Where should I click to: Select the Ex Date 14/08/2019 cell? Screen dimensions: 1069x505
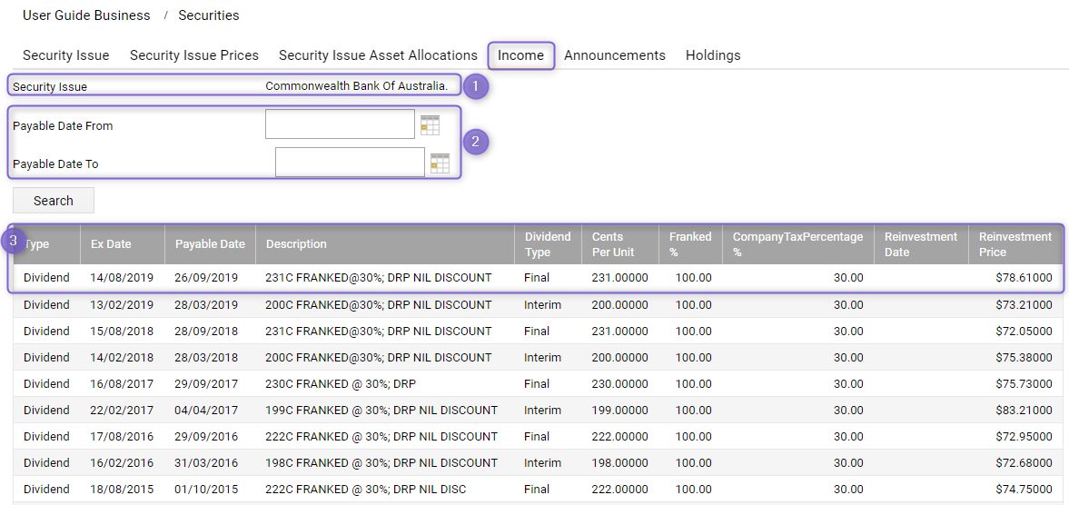click(x=122, y=278)
